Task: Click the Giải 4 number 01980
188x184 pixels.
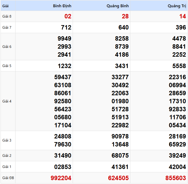Action: click(120, 101)
